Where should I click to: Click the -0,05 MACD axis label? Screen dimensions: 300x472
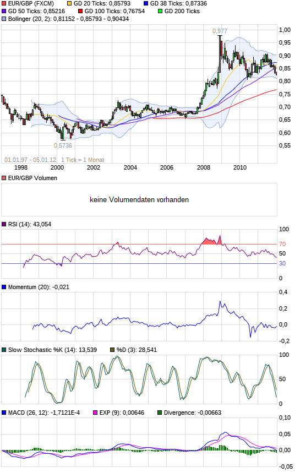coord(286,467)
